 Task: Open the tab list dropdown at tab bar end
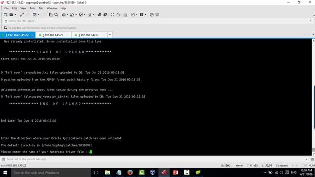(x=313, y=35)
